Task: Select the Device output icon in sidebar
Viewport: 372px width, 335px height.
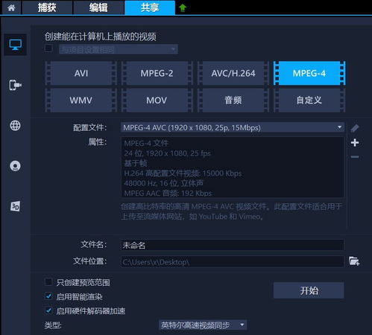Action: [15, 85]
